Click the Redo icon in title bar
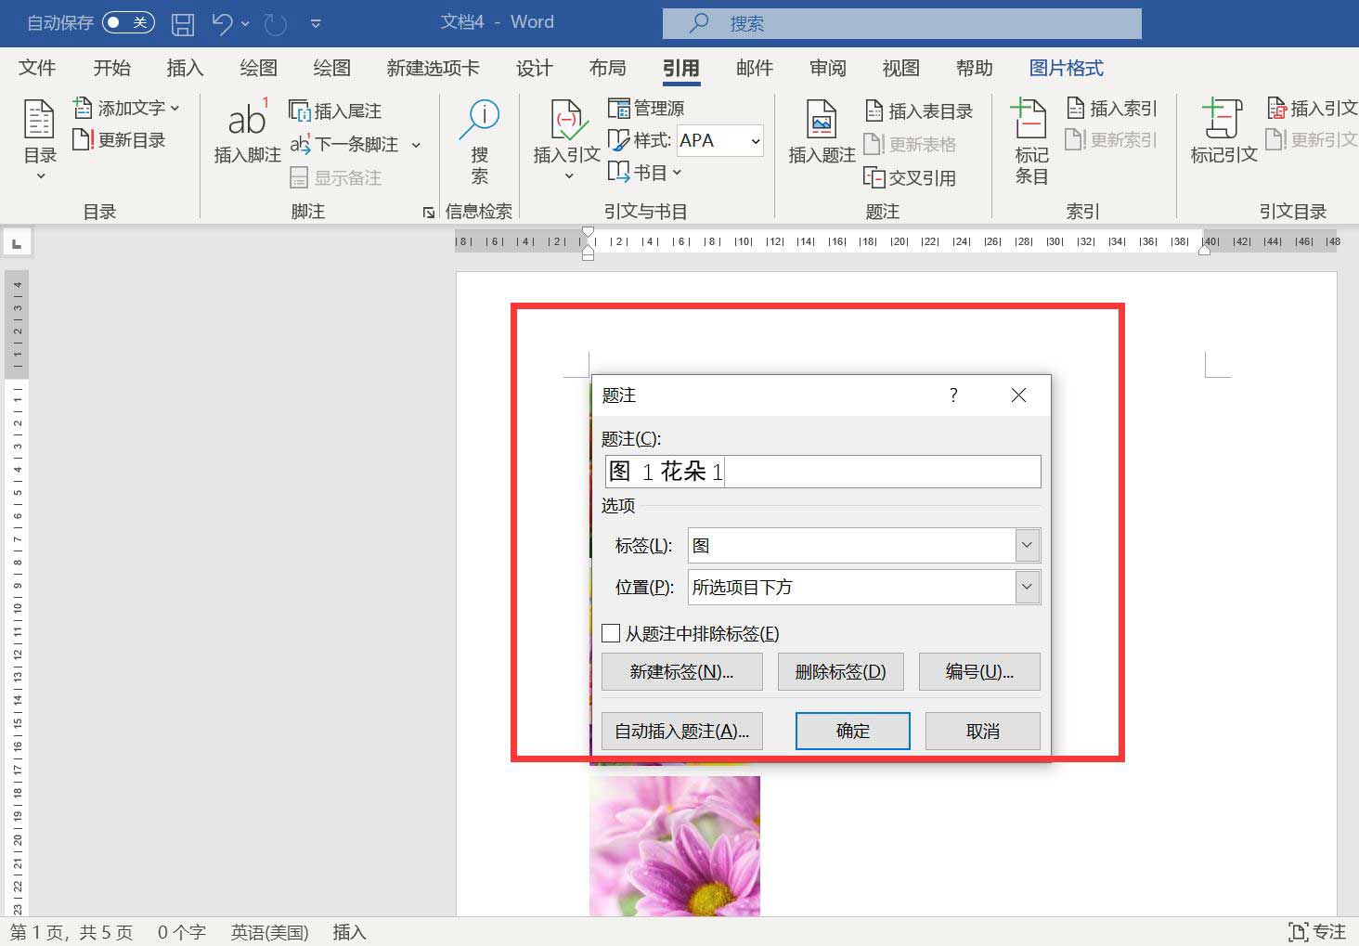 click(275, 23)
